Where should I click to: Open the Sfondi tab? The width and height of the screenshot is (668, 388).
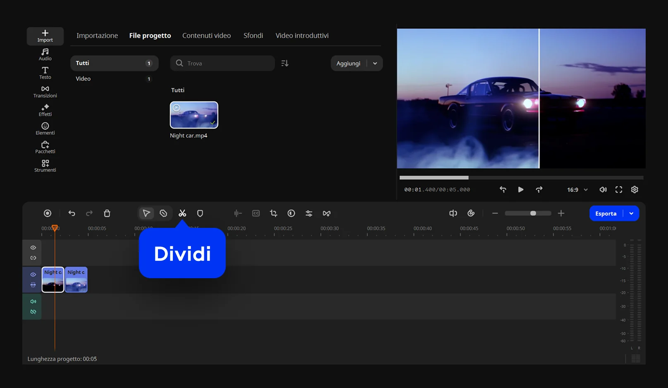point(253,35)
